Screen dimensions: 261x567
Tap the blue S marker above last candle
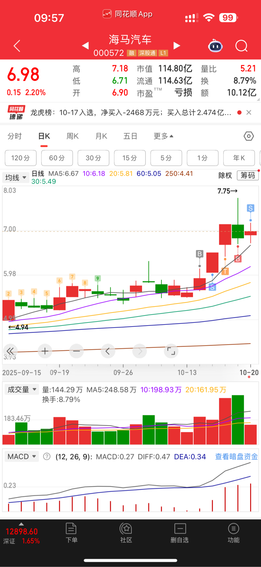(250, 208)
